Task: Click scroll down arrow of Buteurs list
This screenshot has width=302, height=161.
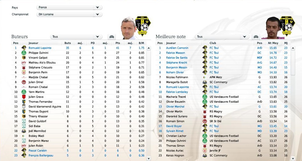Action: (x=149, y=159)
